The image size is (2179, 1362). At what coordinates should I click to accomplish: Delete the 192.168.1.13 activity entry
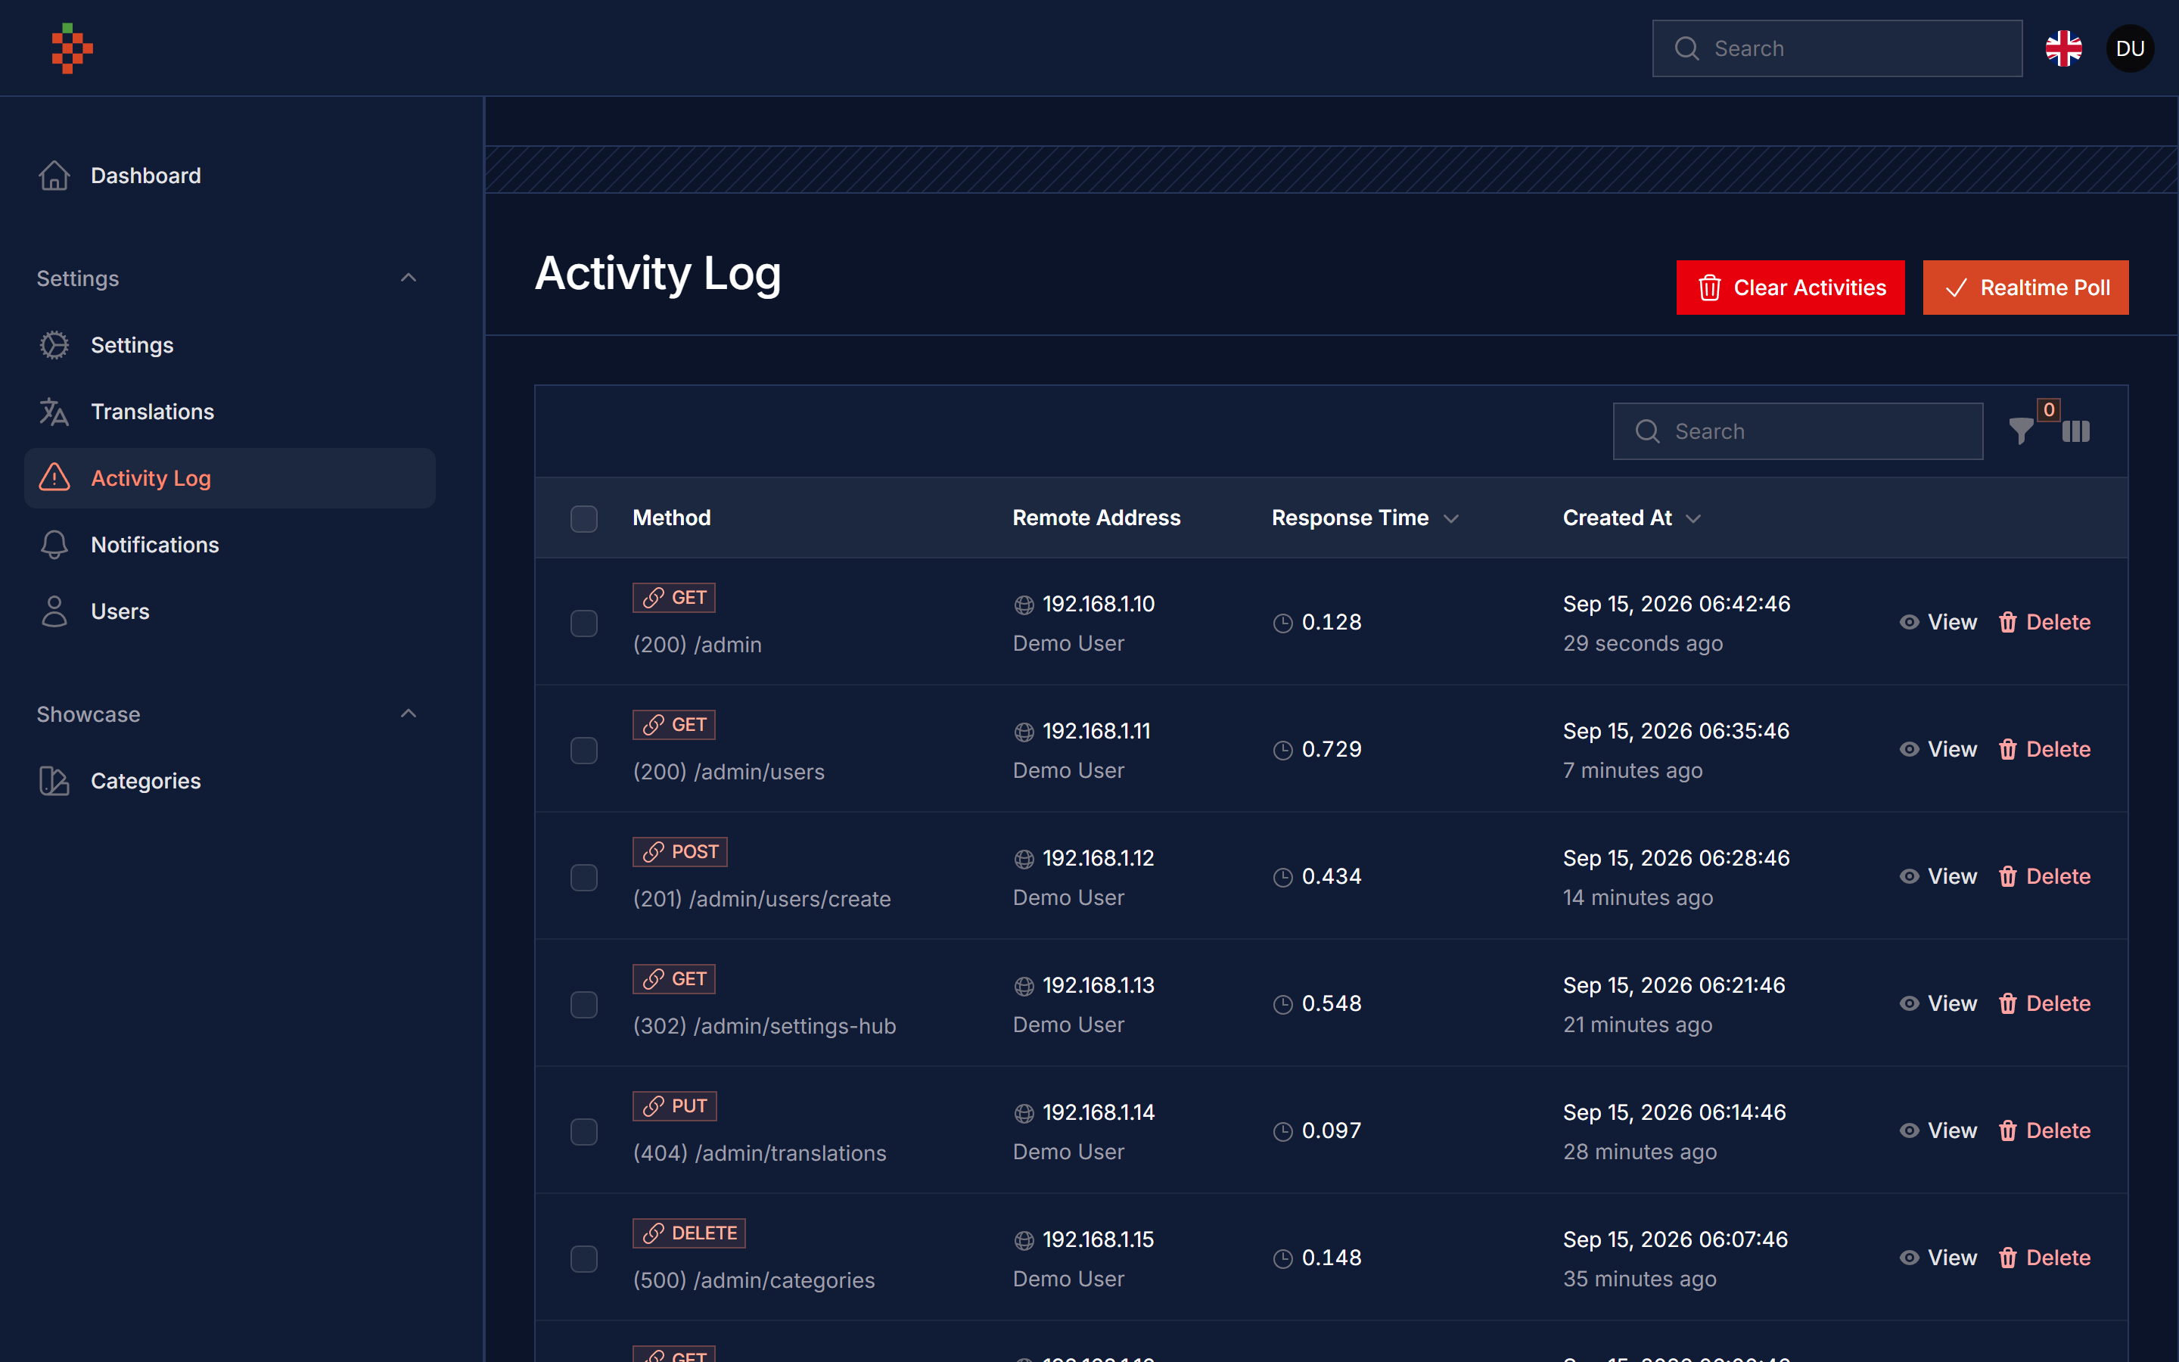2044,1003
